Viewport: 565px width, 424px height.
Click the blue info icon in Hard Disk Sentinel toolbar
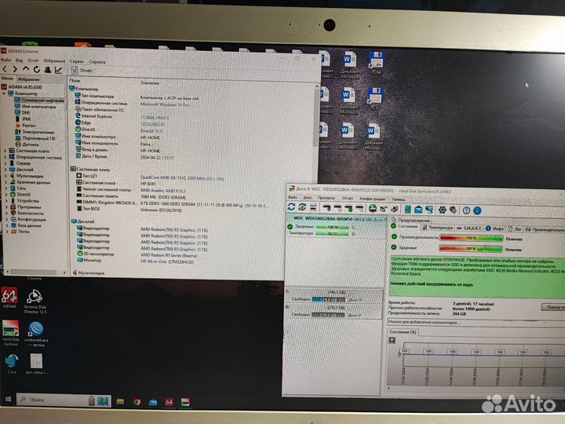(477, 210)
